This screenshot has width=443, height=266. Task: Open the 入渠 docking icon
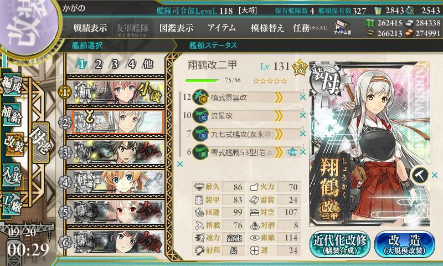tap(11, 175)
